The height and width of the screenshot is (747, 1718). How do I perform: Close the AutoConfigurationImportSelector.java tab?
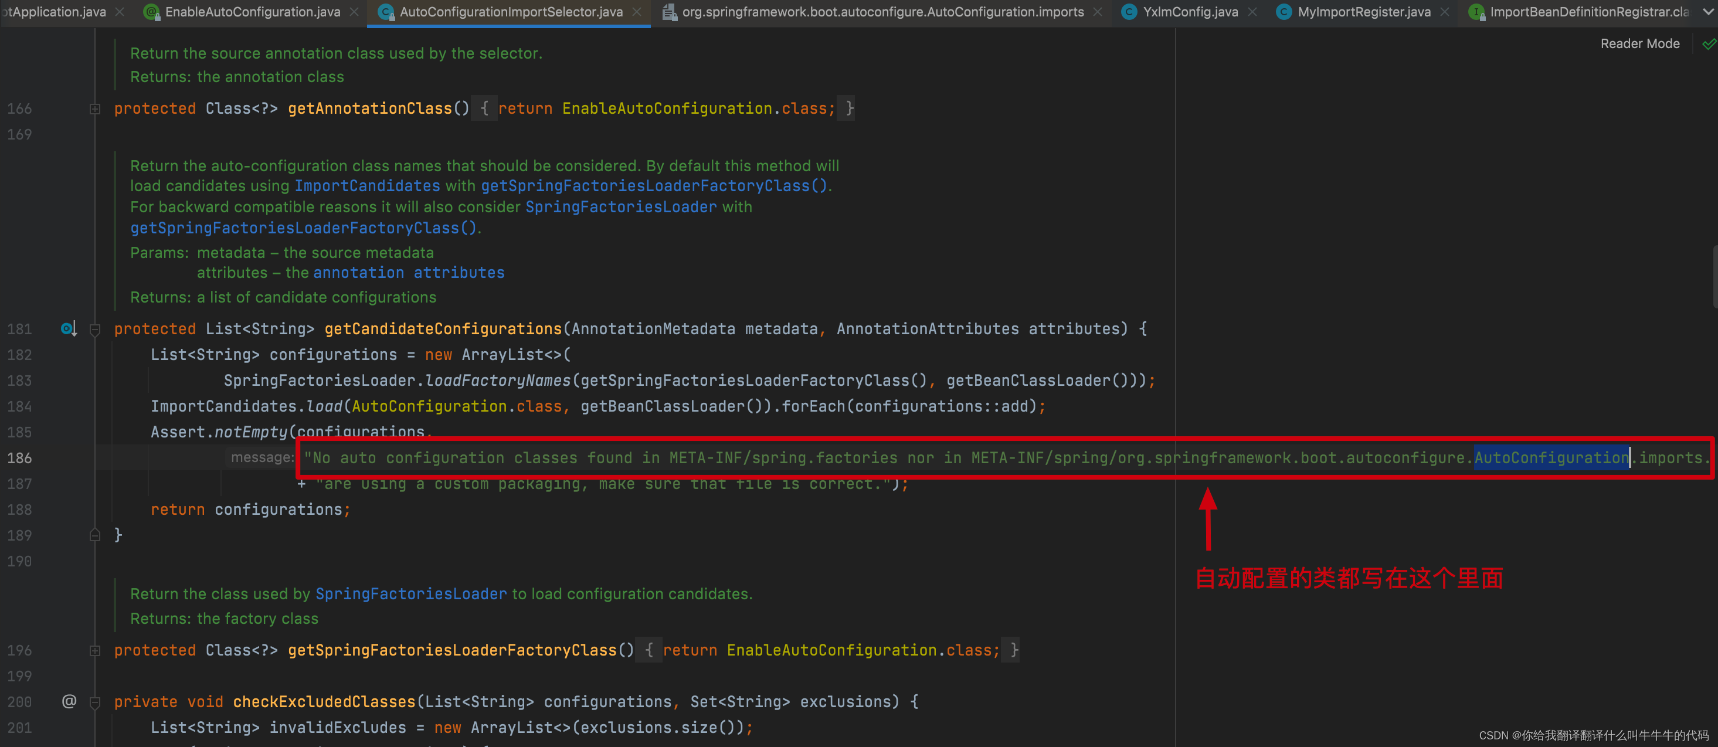tap(637, 12)
